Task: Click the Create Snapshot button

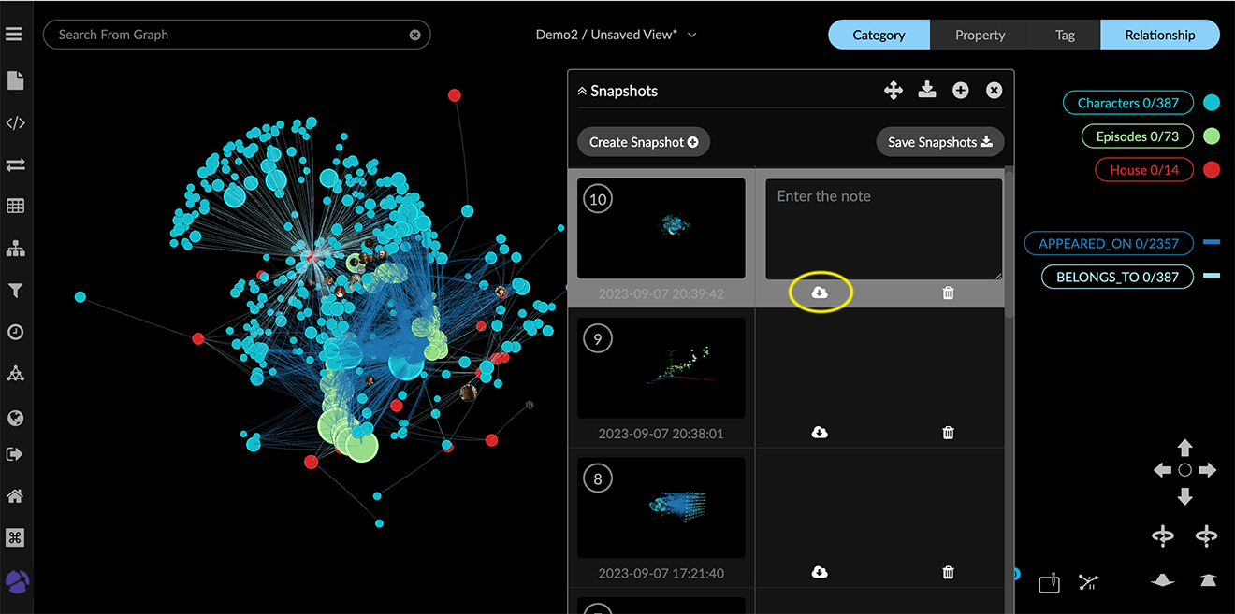Action: (x=644, y=142)
